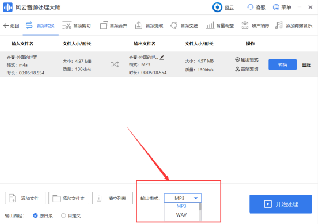
Task: Contact 客服 customer service
Action: 257,7
